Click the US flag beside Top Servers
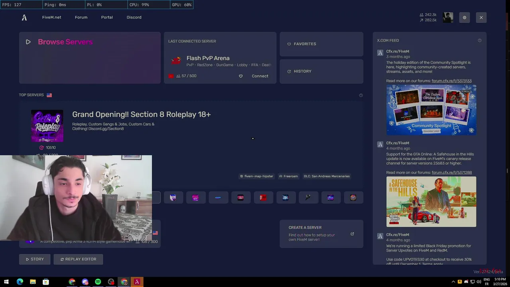The height and width of the screenshot is (287, 510). pyautogui.click(x=49, y=95)
